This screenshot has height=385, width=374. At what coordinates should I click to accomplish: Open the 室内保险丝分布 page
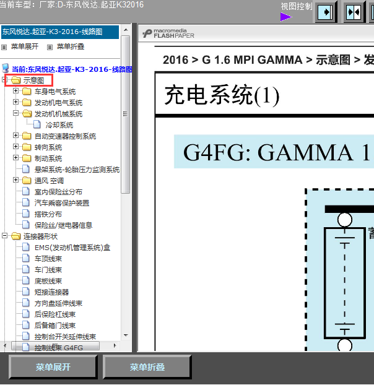pyautogui.click(x=58, y=192)
